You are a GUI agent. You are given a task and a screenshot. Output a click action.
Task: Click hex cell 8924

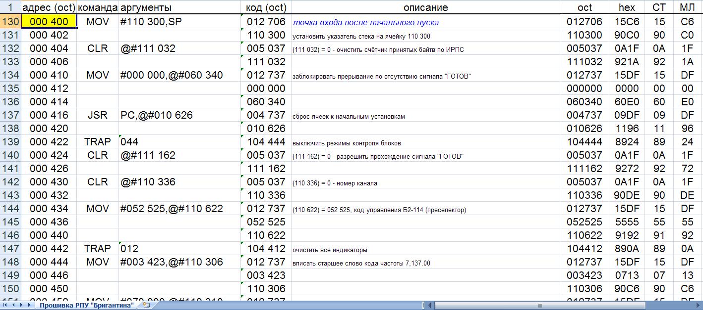[x=627, y=142]
